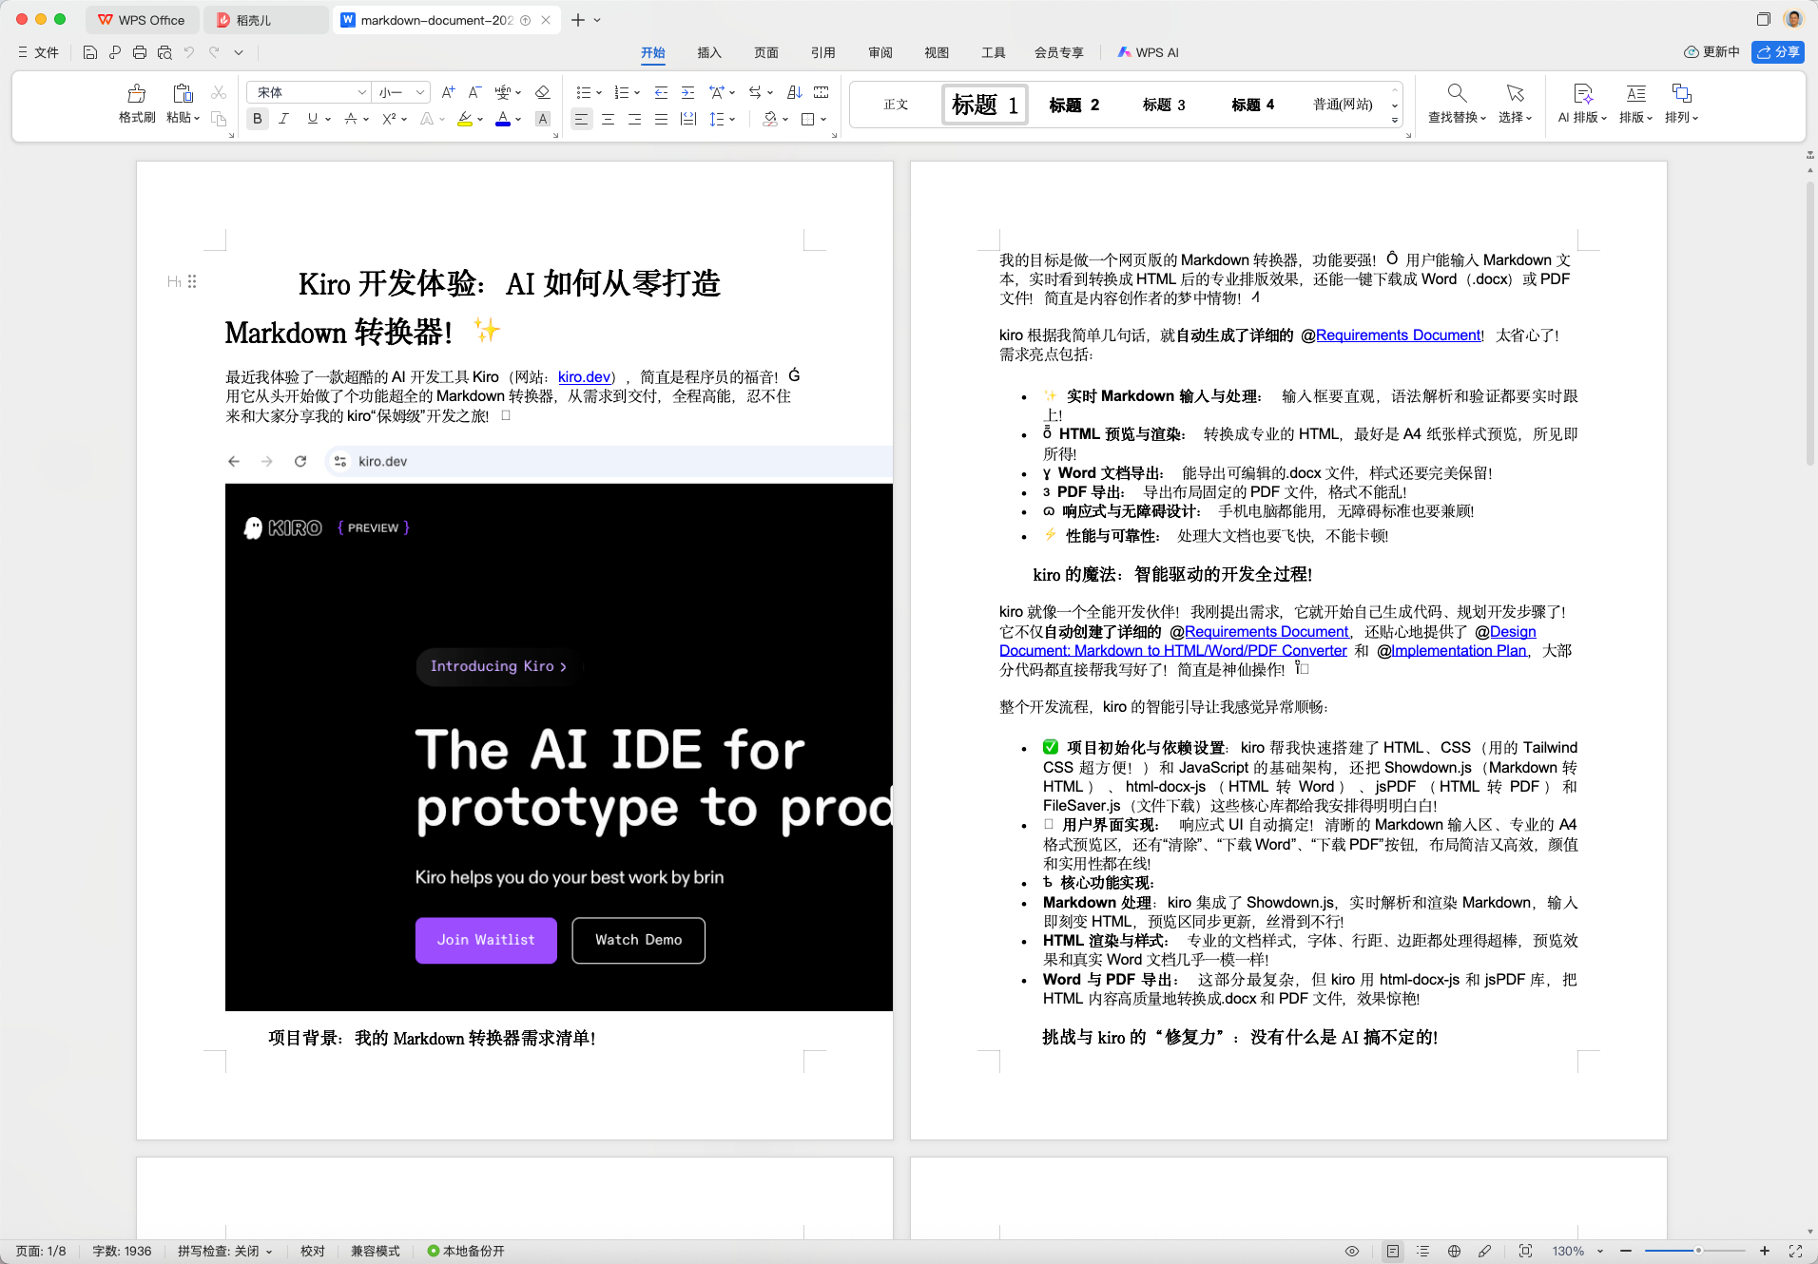
Task: Click the 排列 arrange icon
Action: click(x=1681, y=93)
